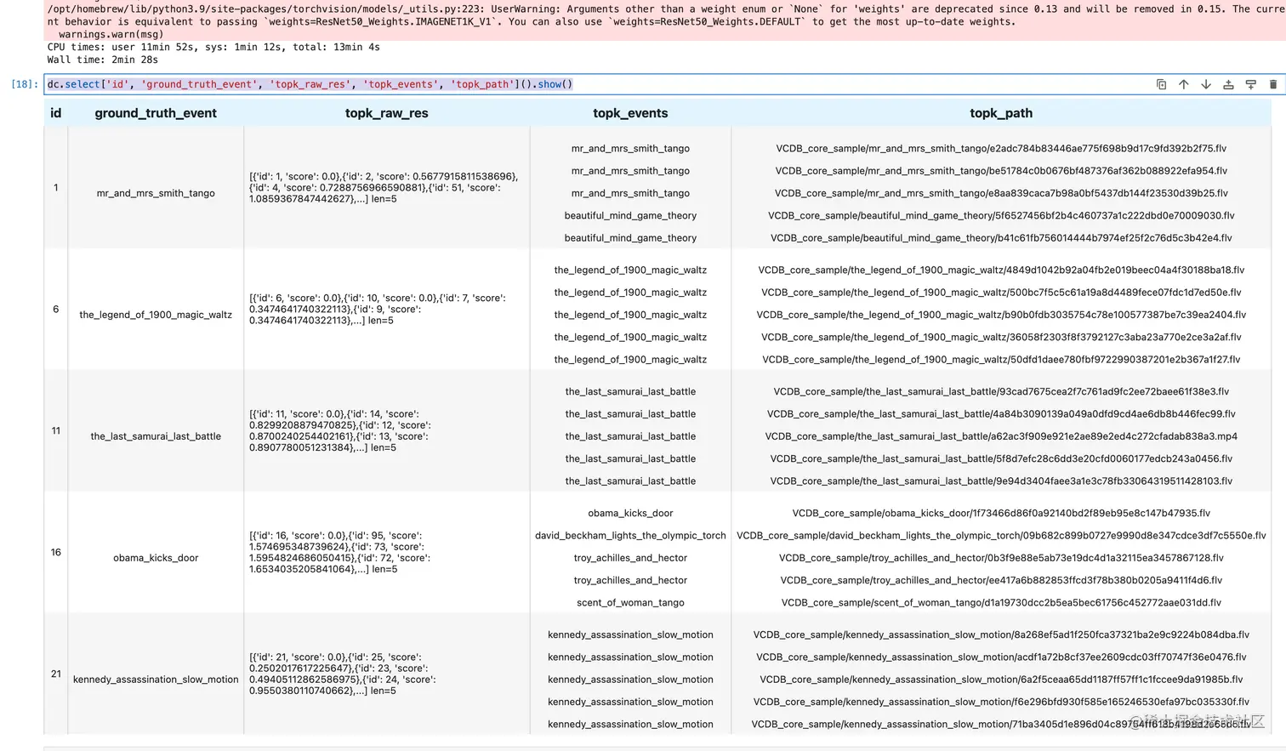The width and height of the screenshot is (1286, 751).
Task: Click the path ending e8aa839caca7b98a0bf5437db144f23530d39b25.flv
Action: pyautogui.click(x=1001, y=194)
